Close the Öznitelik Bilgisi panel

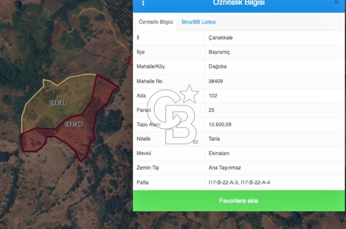pos(336,2)
